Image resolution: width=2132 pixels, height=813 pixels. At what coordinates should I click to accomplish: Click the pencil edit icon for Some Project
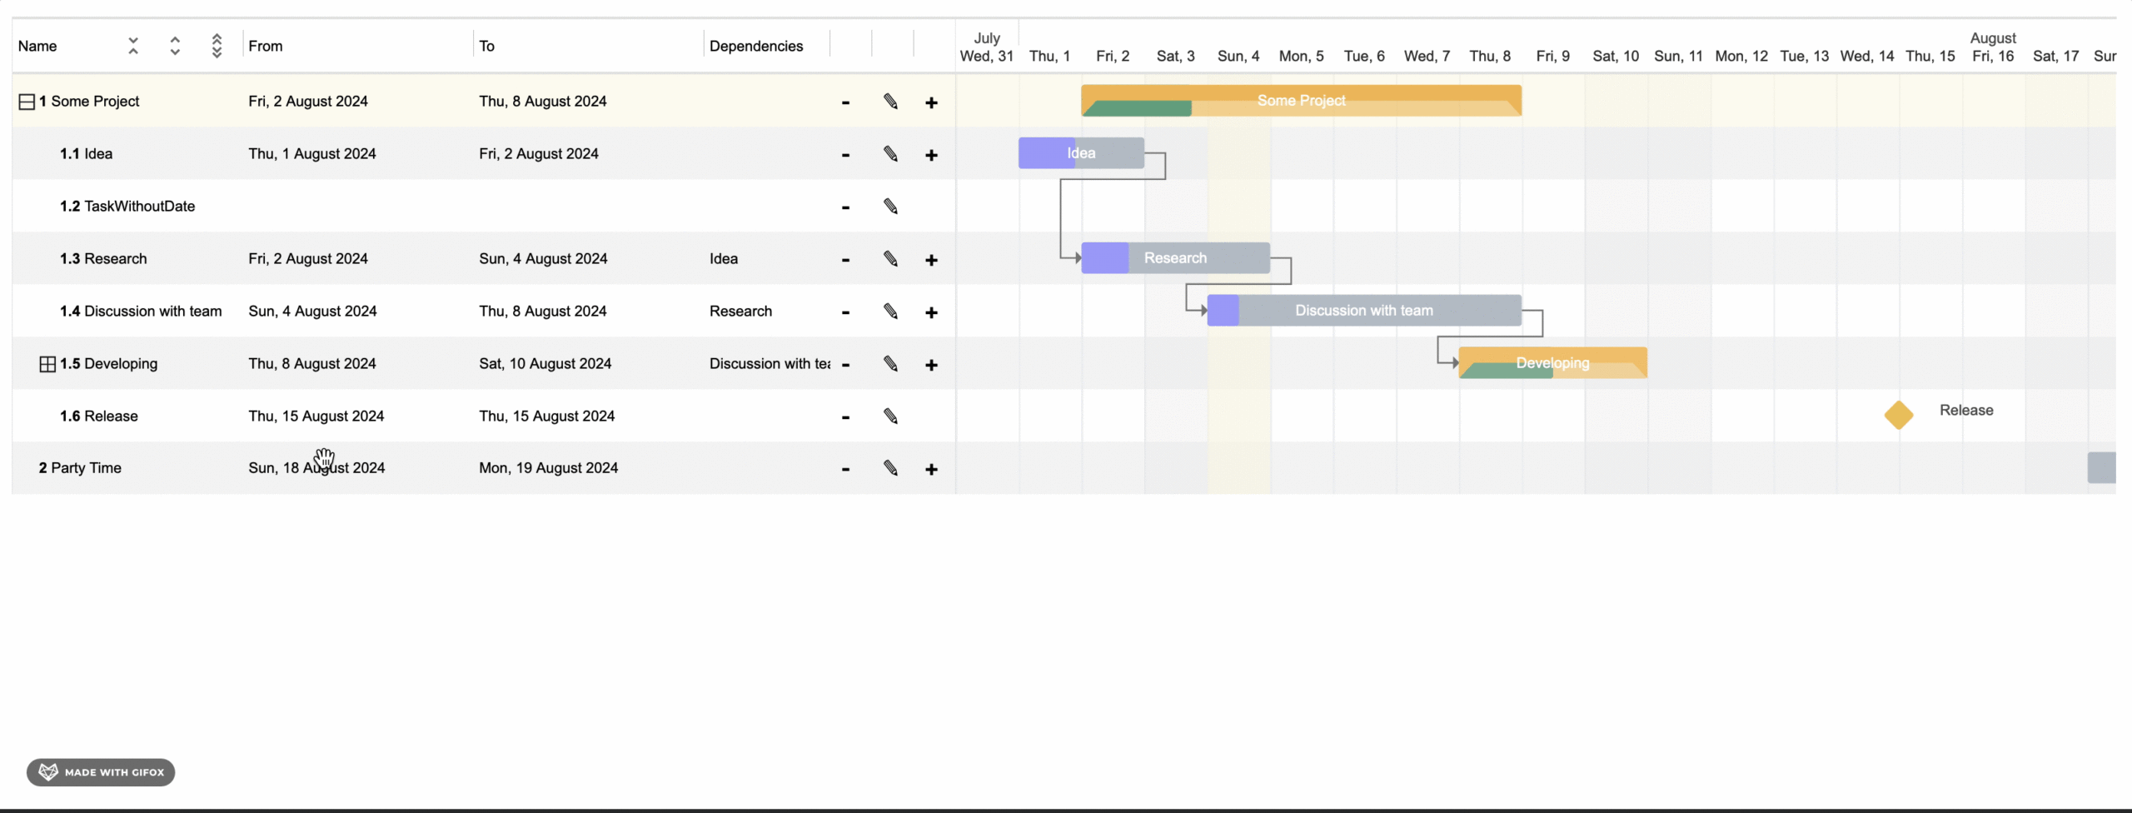(890, 102)
